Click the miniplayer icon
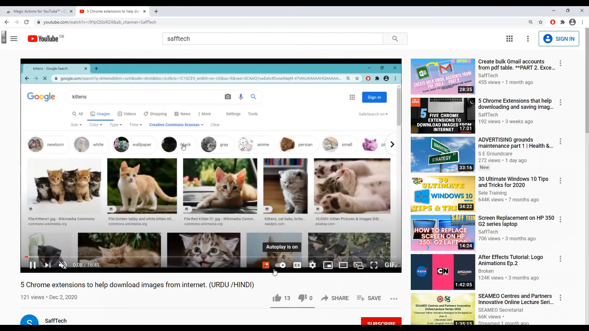 click(x=328, y=265)
